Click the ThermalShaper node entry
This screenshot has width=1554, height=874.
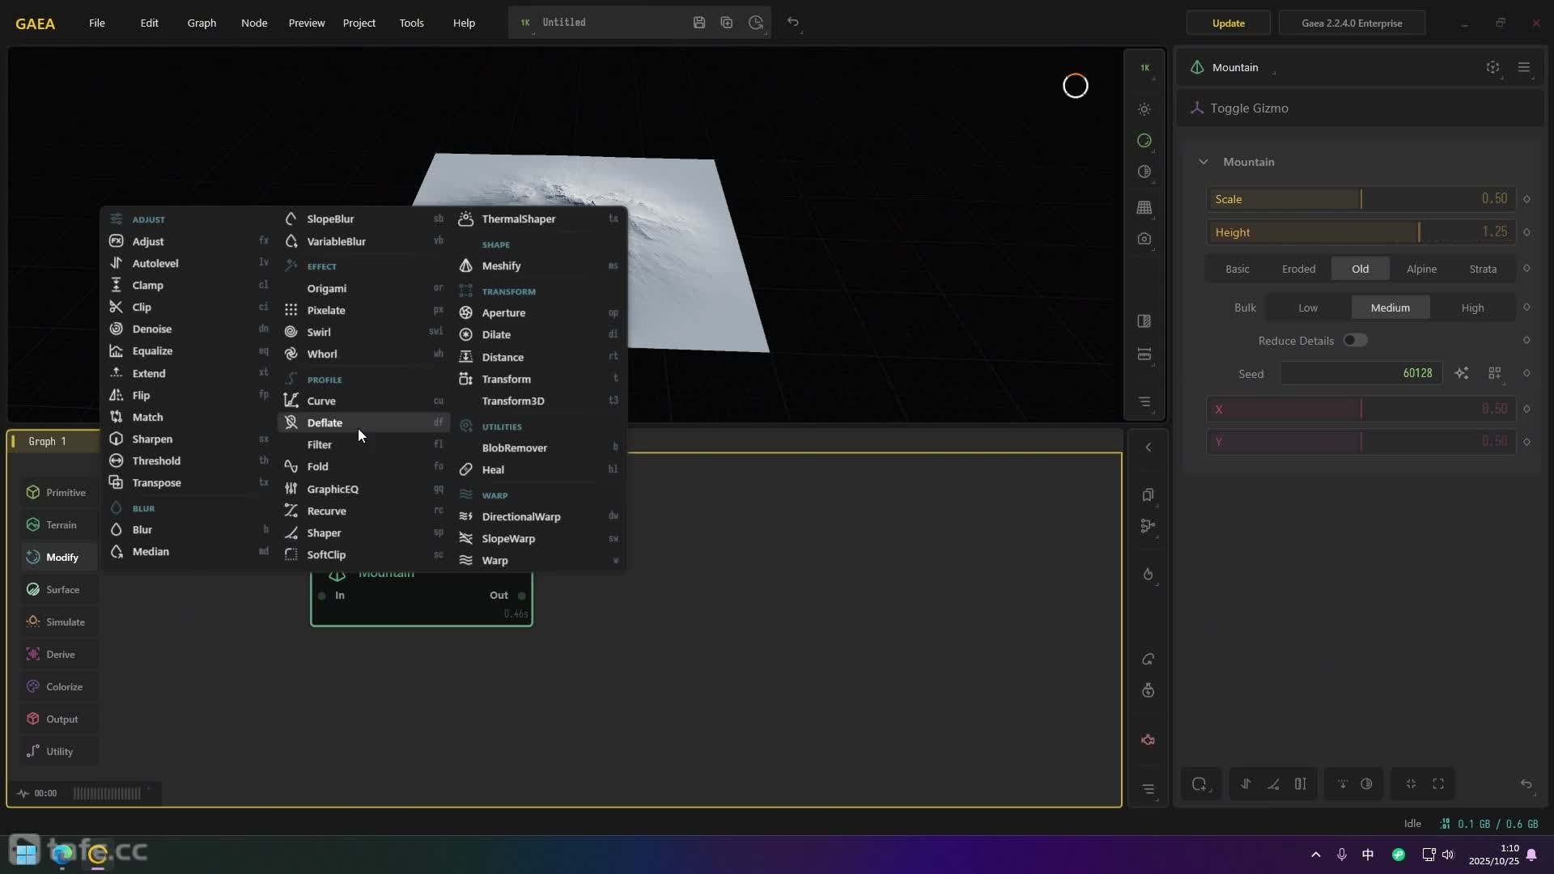click(x=518, y=218)
